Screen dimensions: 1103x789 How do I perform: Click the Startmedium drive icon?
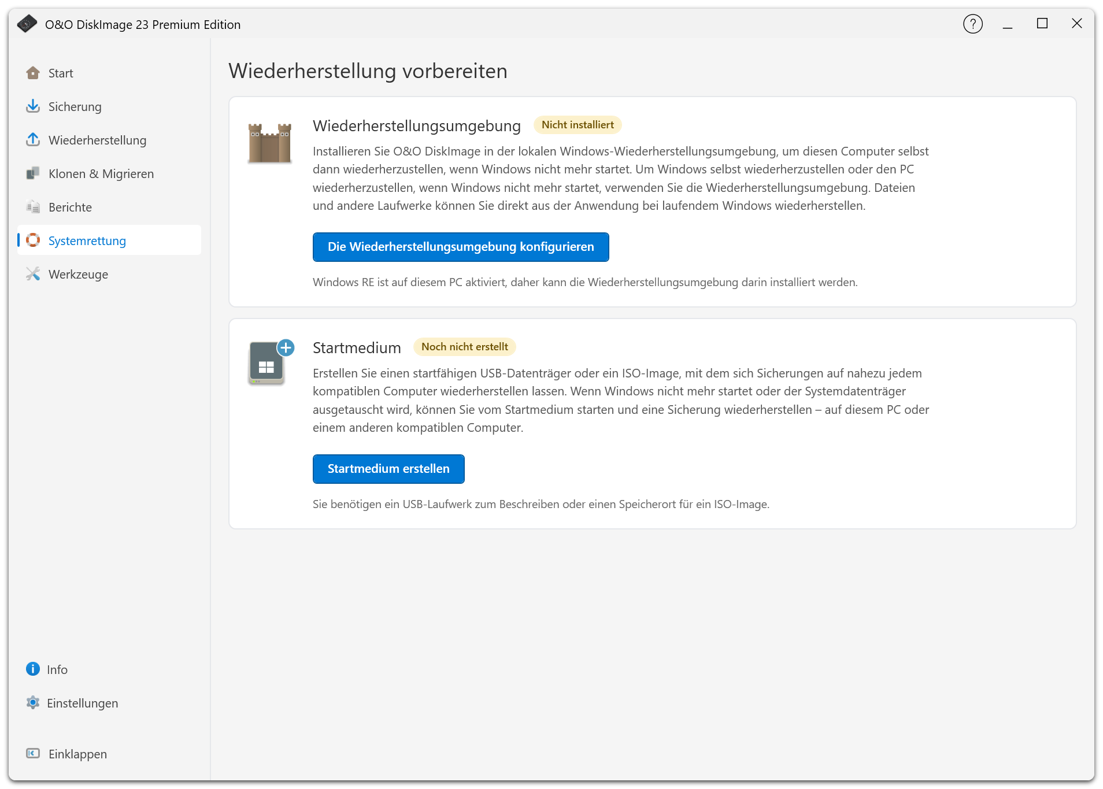[271, 362]
